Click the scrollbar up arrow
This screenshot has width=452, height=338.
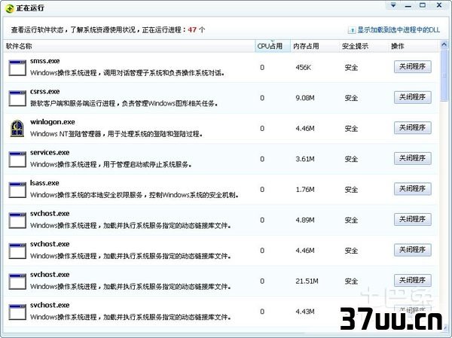(x=444, y=44)
